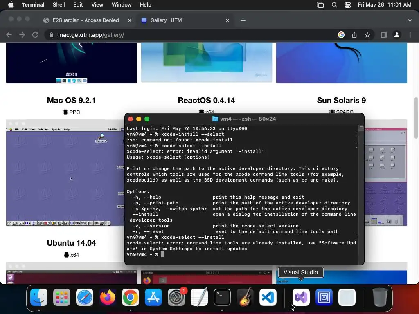This screenshot has width=419, height=314.
Task: Open Visual Studio purple Dock icon
Action: click(301, 297)
